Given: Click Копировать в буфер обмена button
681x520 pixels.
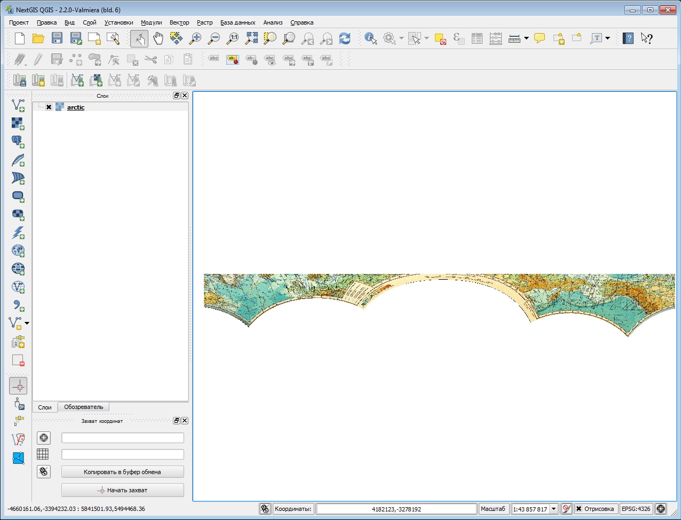Looking at the screenshot, I should [123, 472].
